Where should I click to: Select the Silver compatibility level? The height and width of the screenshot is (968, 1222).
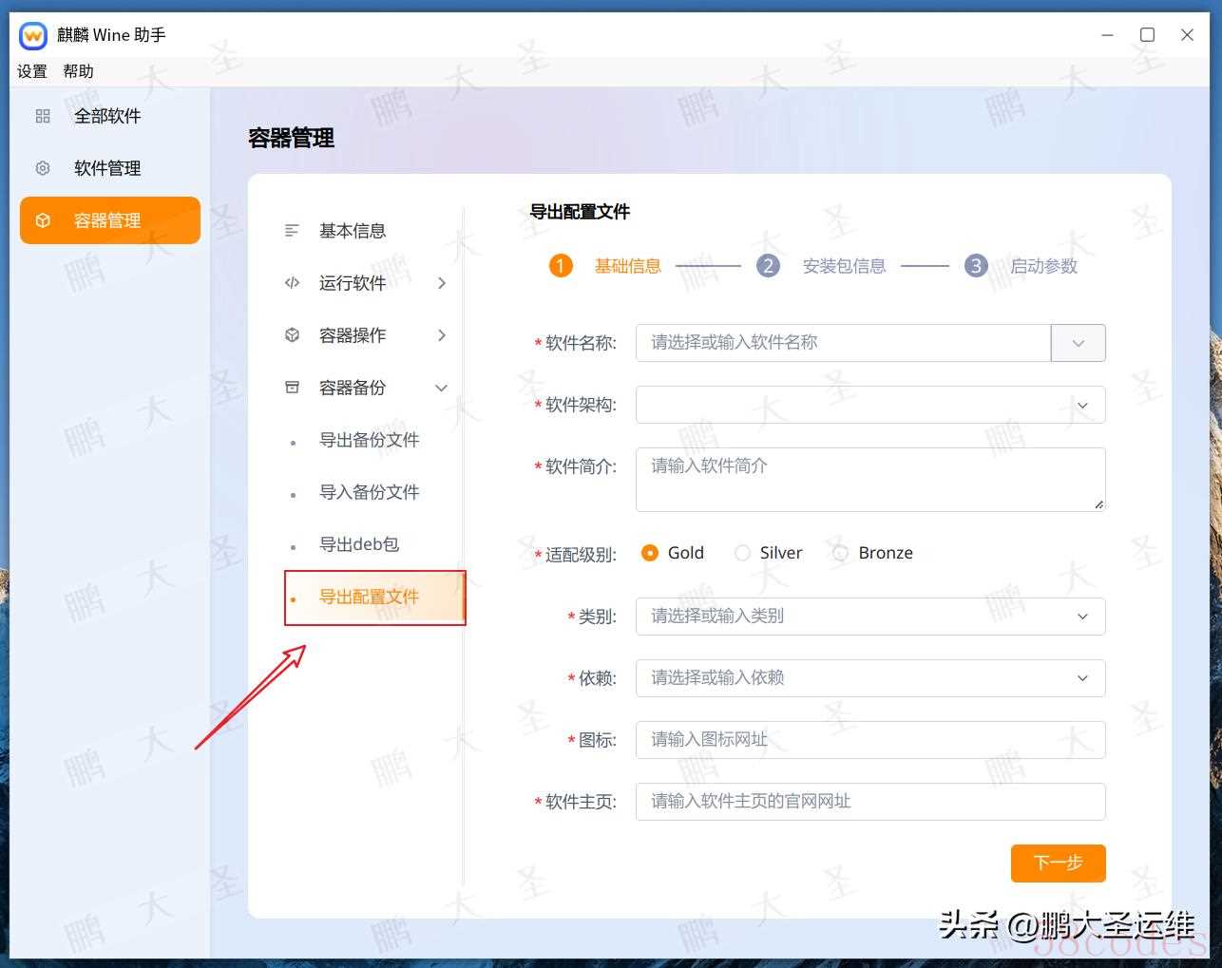click(742, 553)
